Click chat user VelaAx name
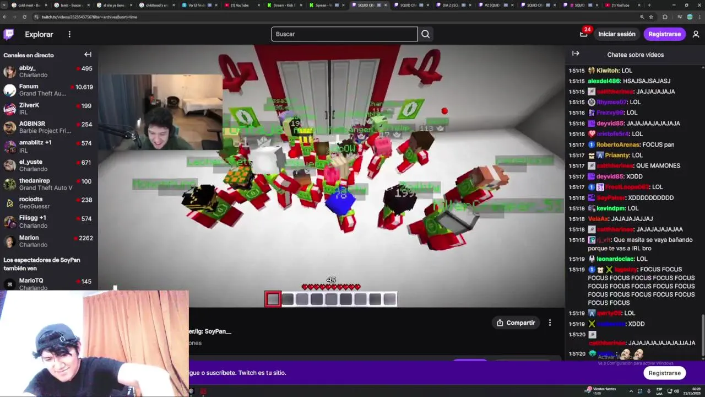 pos(598,219)
